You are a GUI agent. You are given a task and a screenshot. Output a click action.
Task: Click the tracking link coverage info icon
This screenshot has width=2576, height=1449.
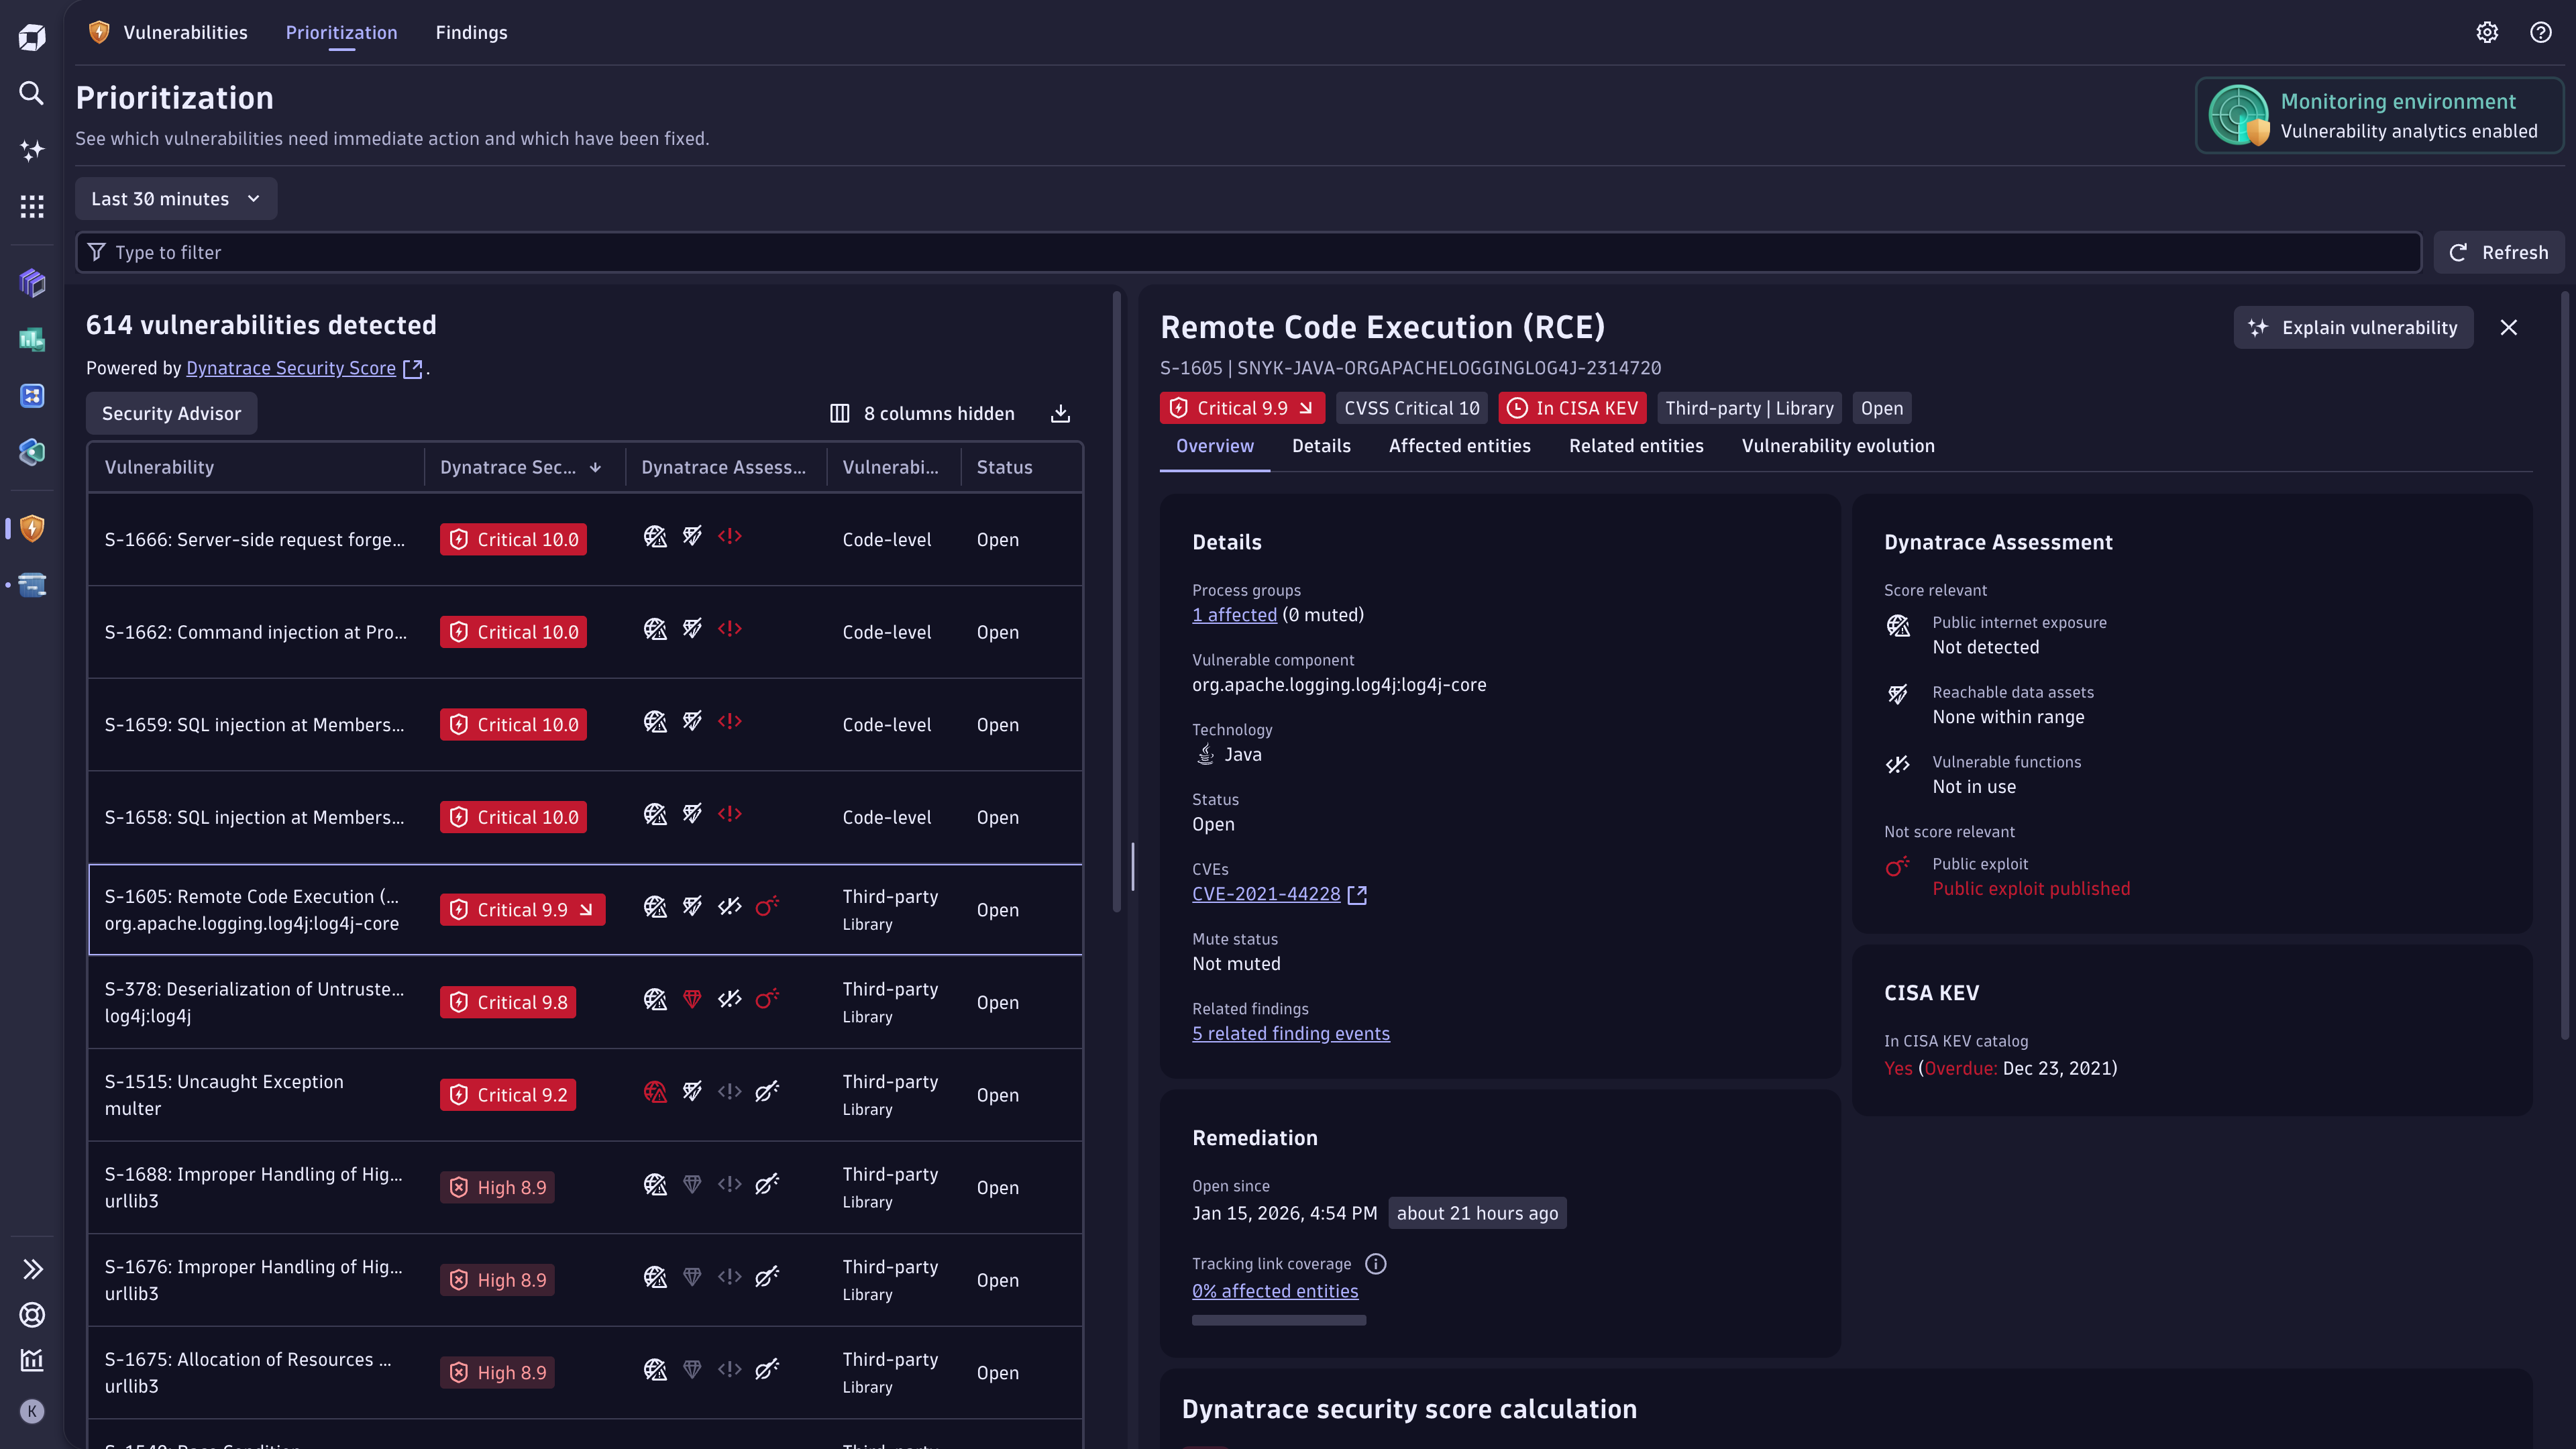1376,1264
